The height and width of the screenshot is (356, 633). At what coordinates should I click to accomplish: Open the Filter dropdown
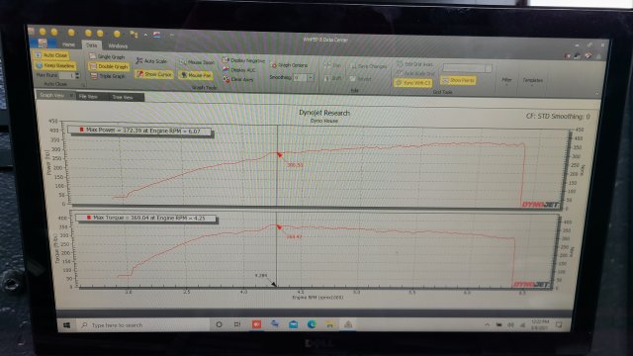tap(506, 81)
